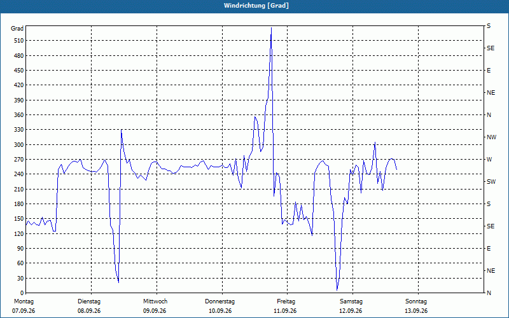Click the 'Dienstag' day label
This screenshot has height=318, width=509.
[x=89, y=301]
